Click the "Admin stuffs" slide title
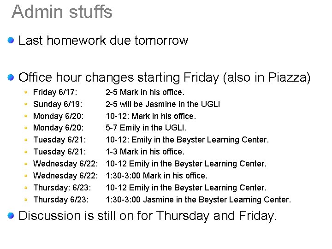 pyautogui.click(x=62, y=12)
